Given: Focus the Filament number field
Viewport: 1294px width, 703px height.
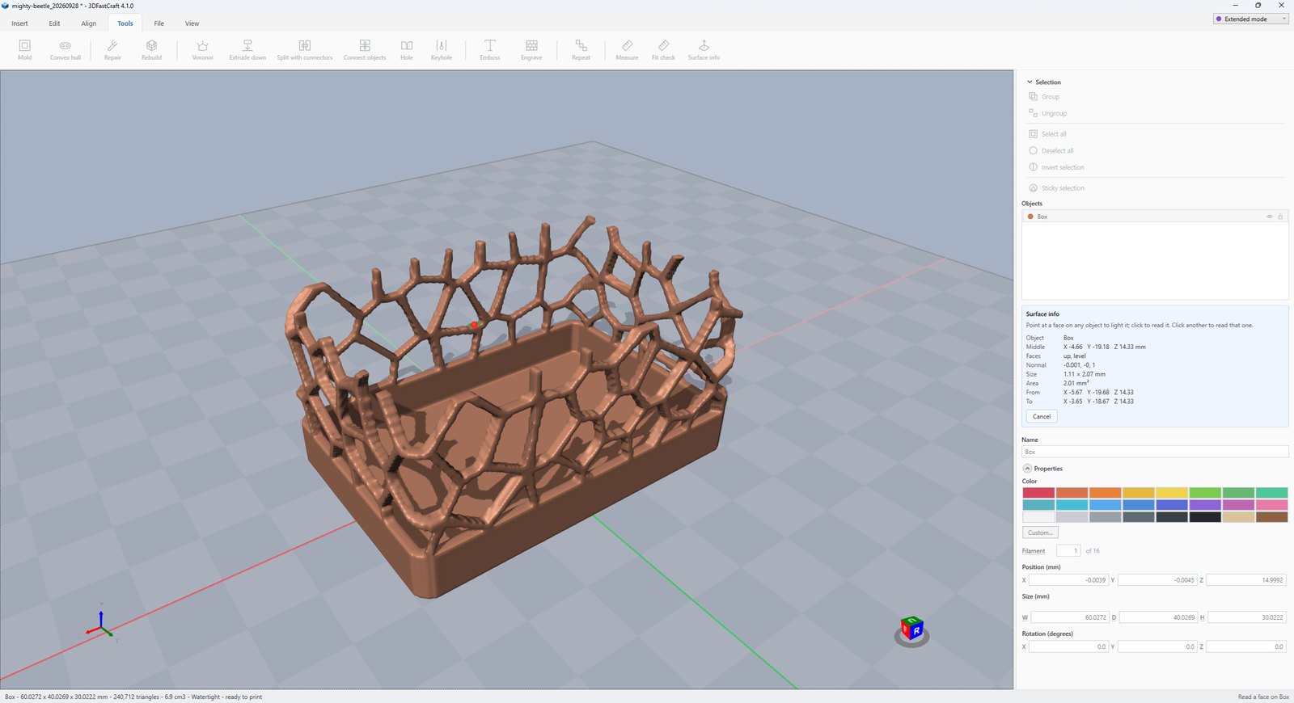Looking at the screenshot, I should coord(1068,551).
